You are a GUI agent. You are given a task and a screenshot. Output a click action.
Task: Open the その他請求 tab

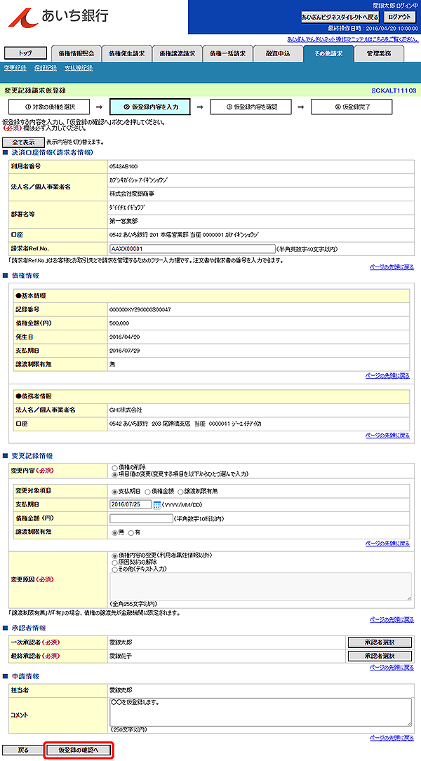click(x=328, y=53)
